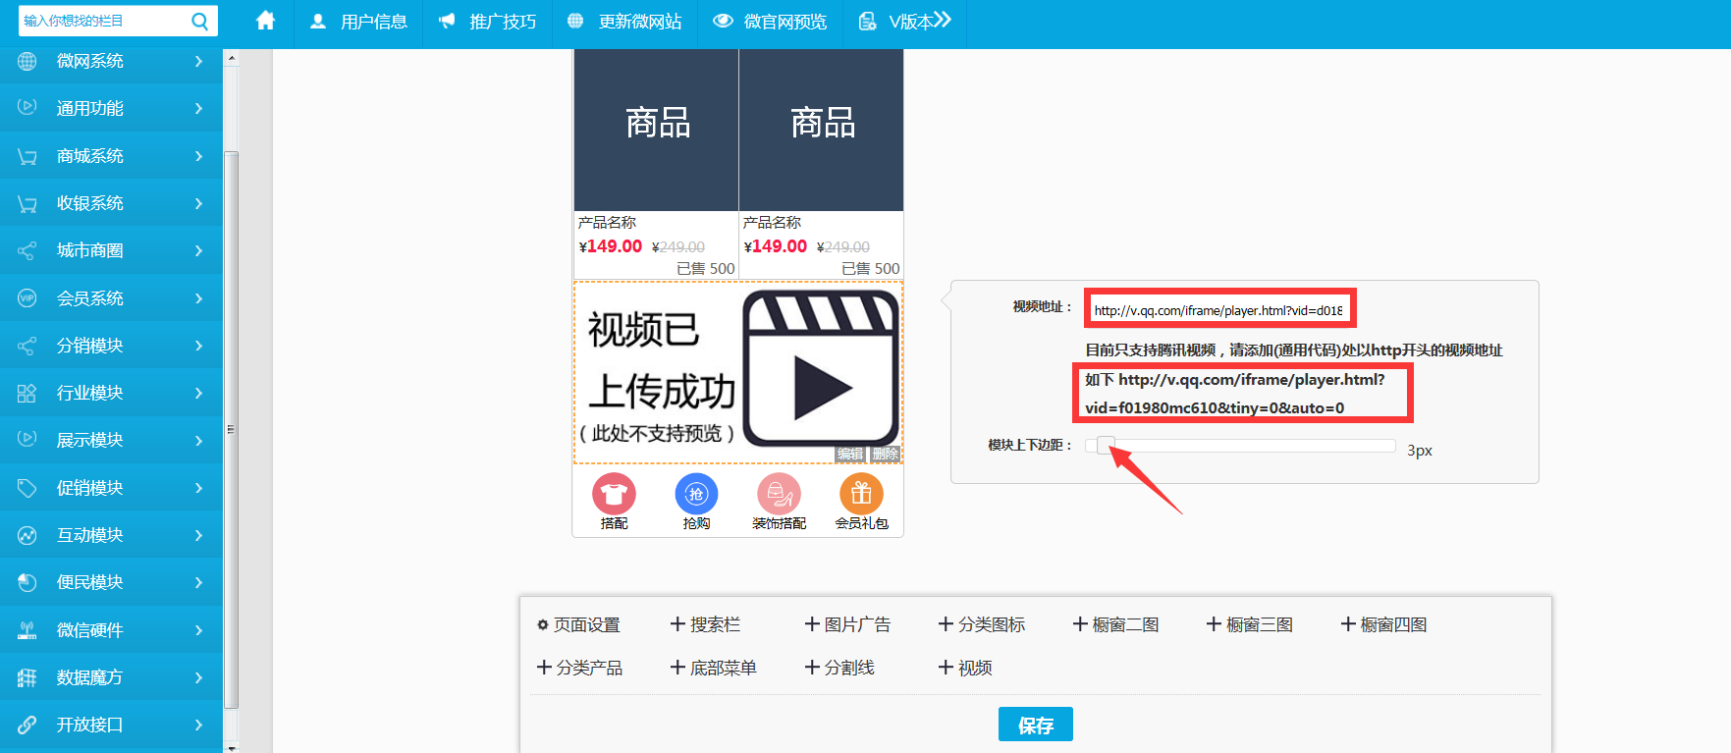Click the 抢购 blue circle icon
The image size is (1731, 753).
coord(696,494)
